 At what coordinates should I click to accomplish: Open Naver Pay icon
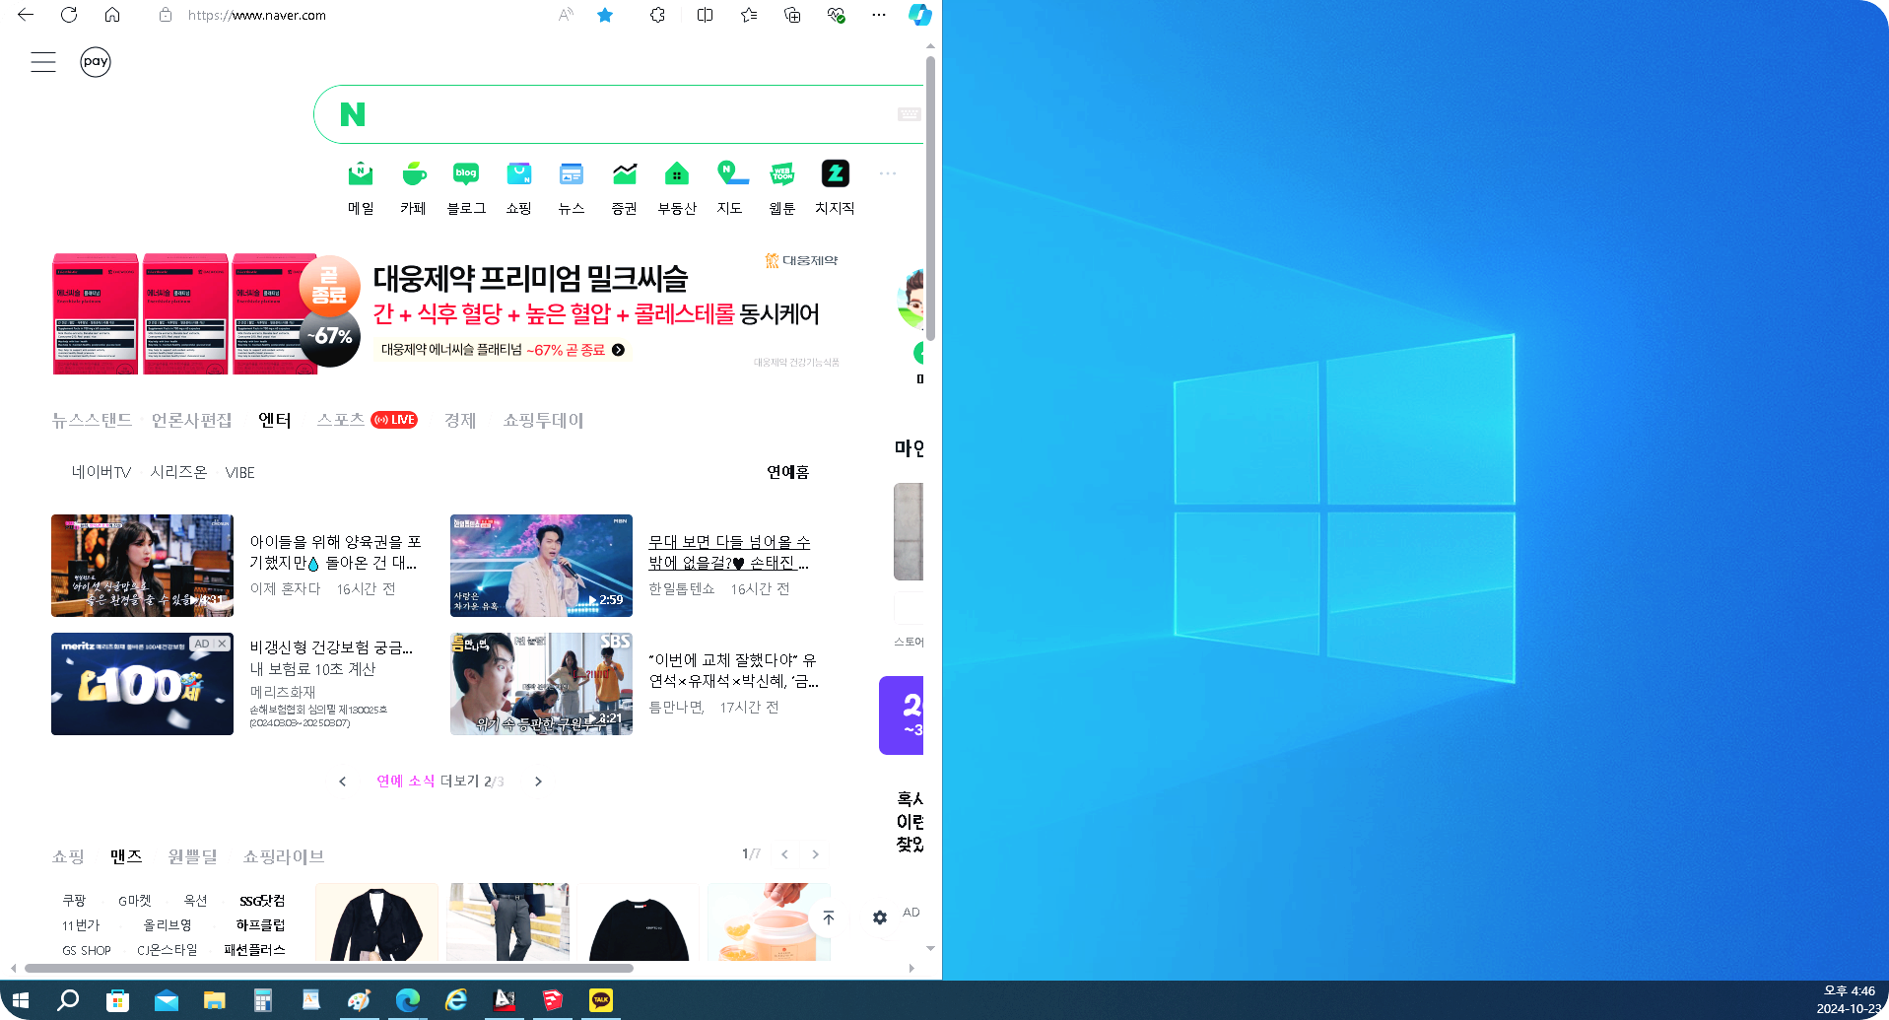click(96, 62)
